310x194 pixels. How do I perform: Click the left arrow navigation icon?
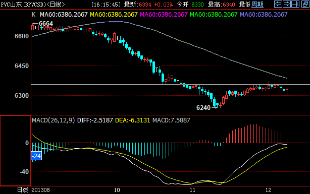point(278,4)
